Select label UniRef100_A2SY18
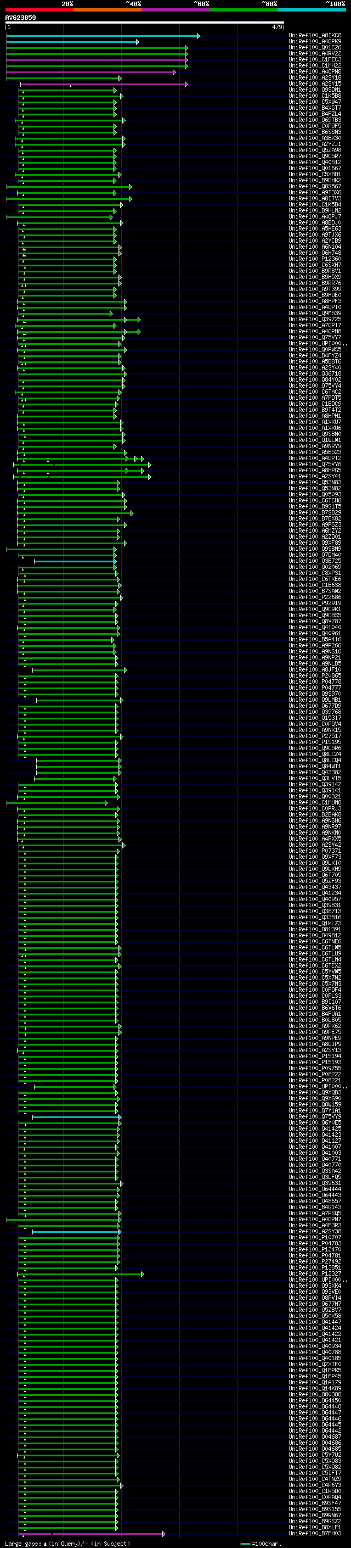The image size is (351, 1548). coord(315,77)
